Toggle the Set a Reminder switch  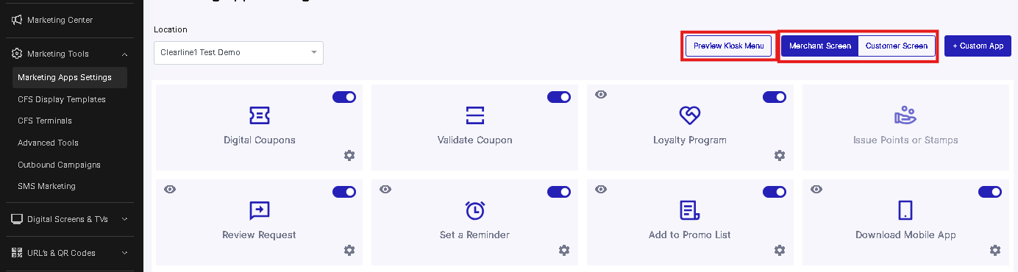[559, 192]
